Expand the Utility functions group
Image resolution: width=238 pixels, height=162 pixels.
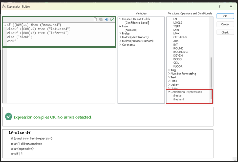pos(169,85)
